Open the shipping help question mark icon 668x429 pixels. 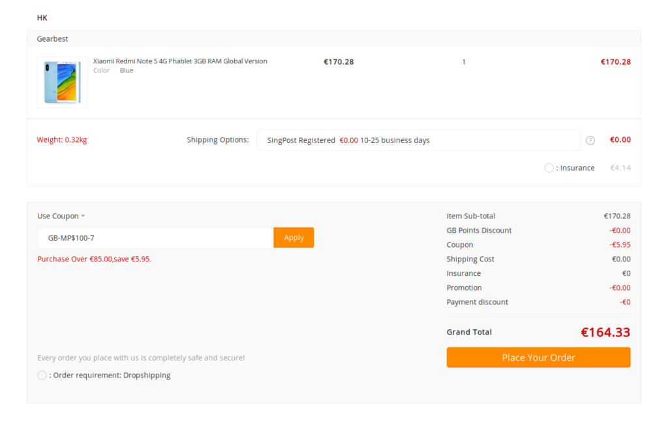[590, 140]
